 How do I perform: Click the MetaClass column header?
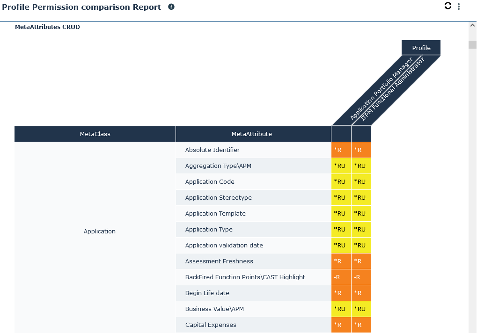[x=95, y=134]
